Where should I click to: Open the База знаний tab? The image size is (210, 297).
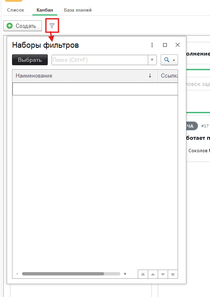click(x=78, y=10)
